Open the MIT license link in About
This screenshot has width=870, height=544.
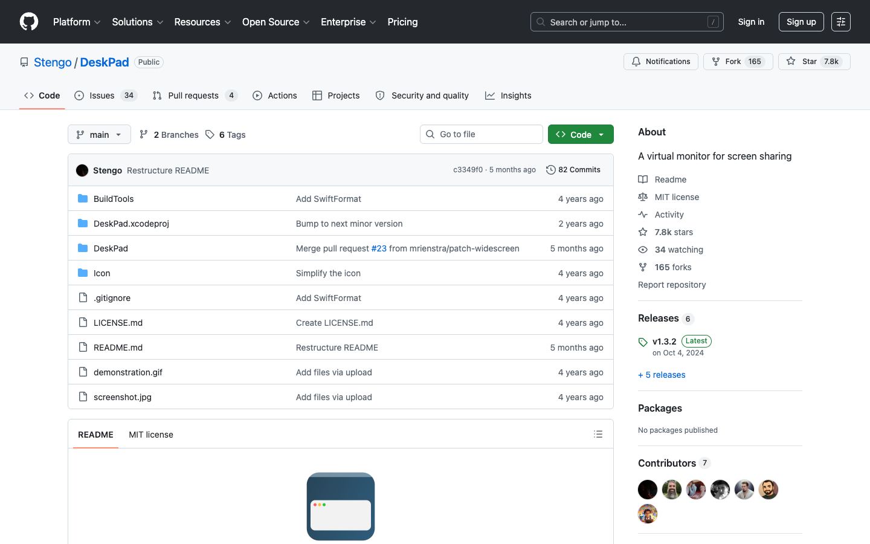669,197
